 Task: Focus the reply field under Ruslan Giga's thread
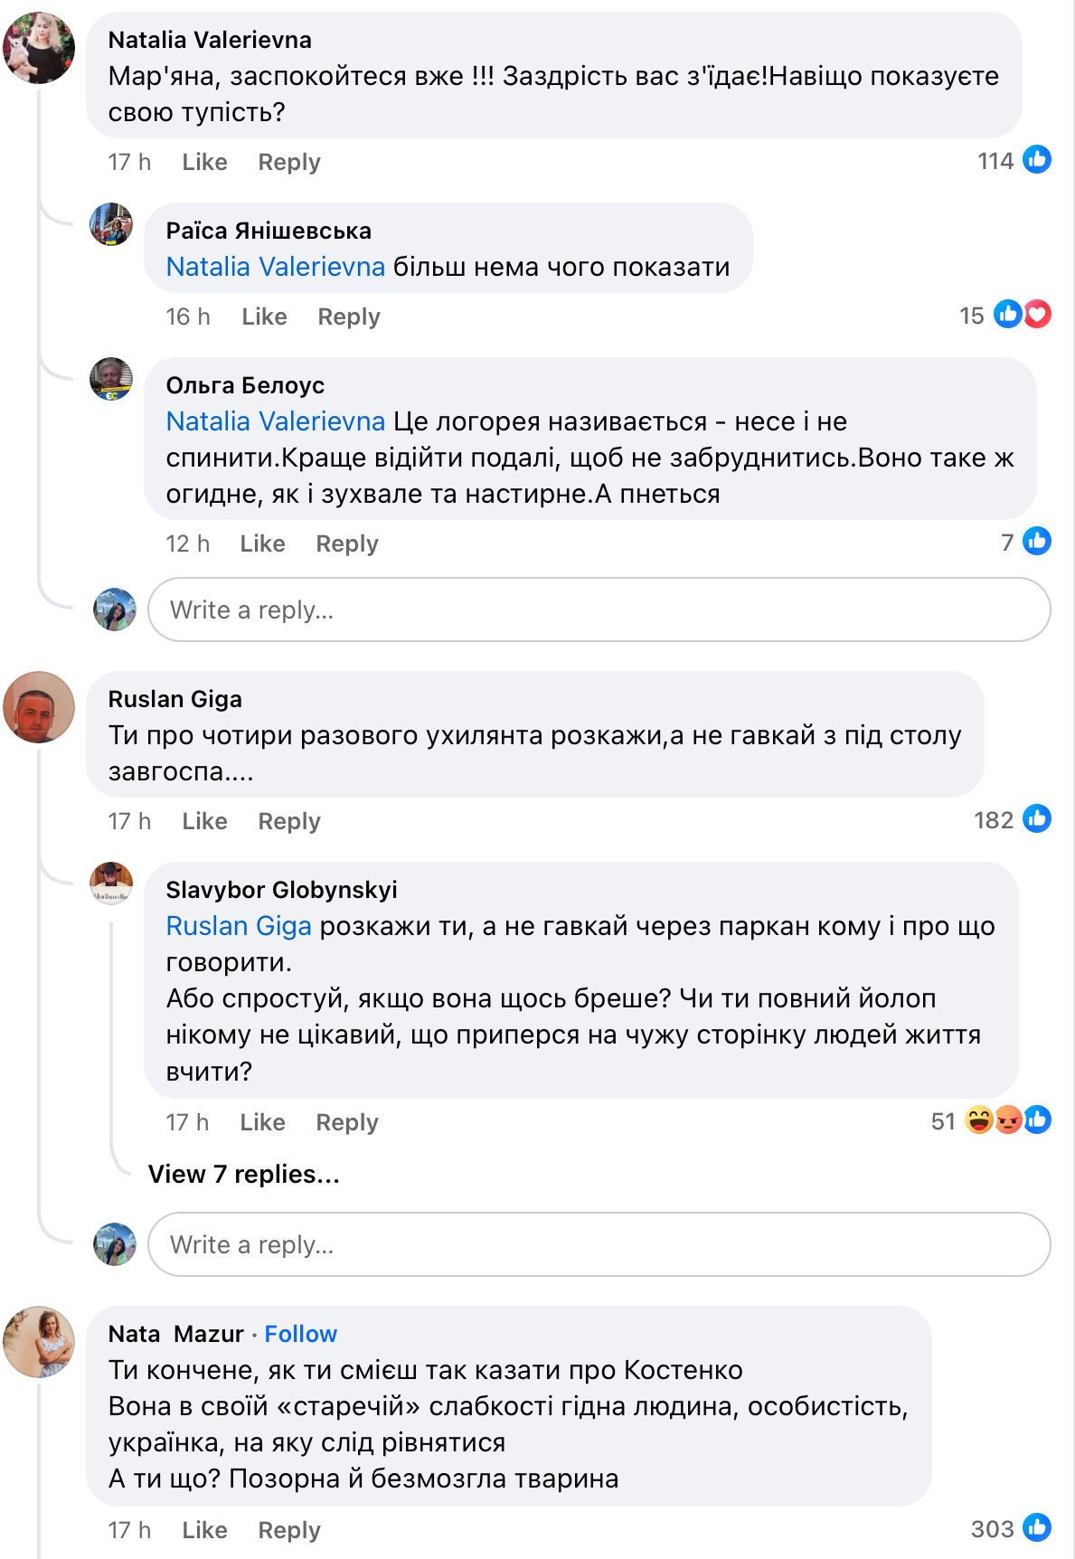(x=599, y=1244)
